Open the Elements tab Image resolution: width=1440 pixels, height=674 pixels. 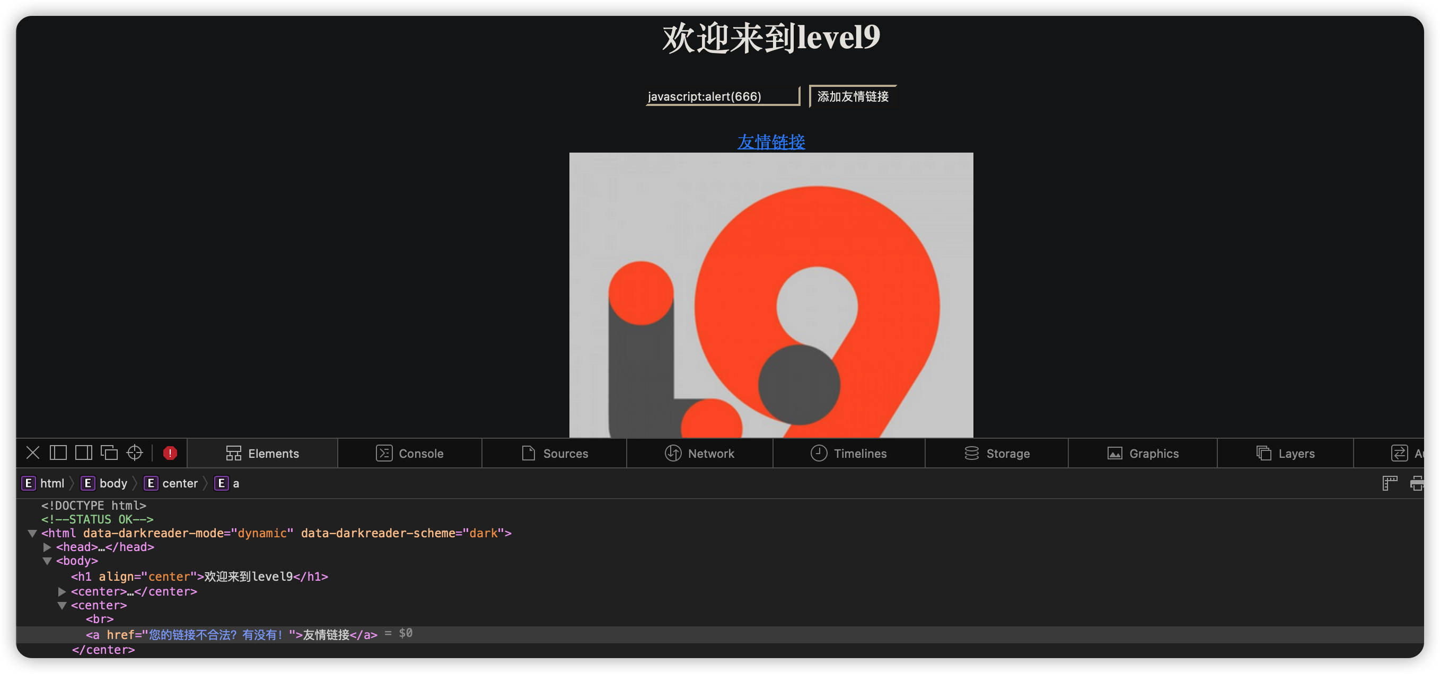pos(262,453)
